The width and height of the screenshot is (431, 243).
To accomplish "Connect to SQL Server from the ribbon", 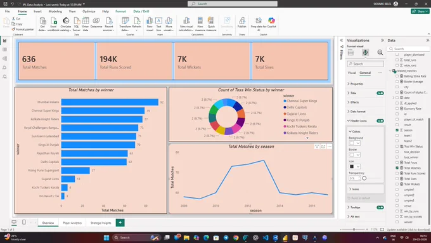I will click(x=77, y=24).
